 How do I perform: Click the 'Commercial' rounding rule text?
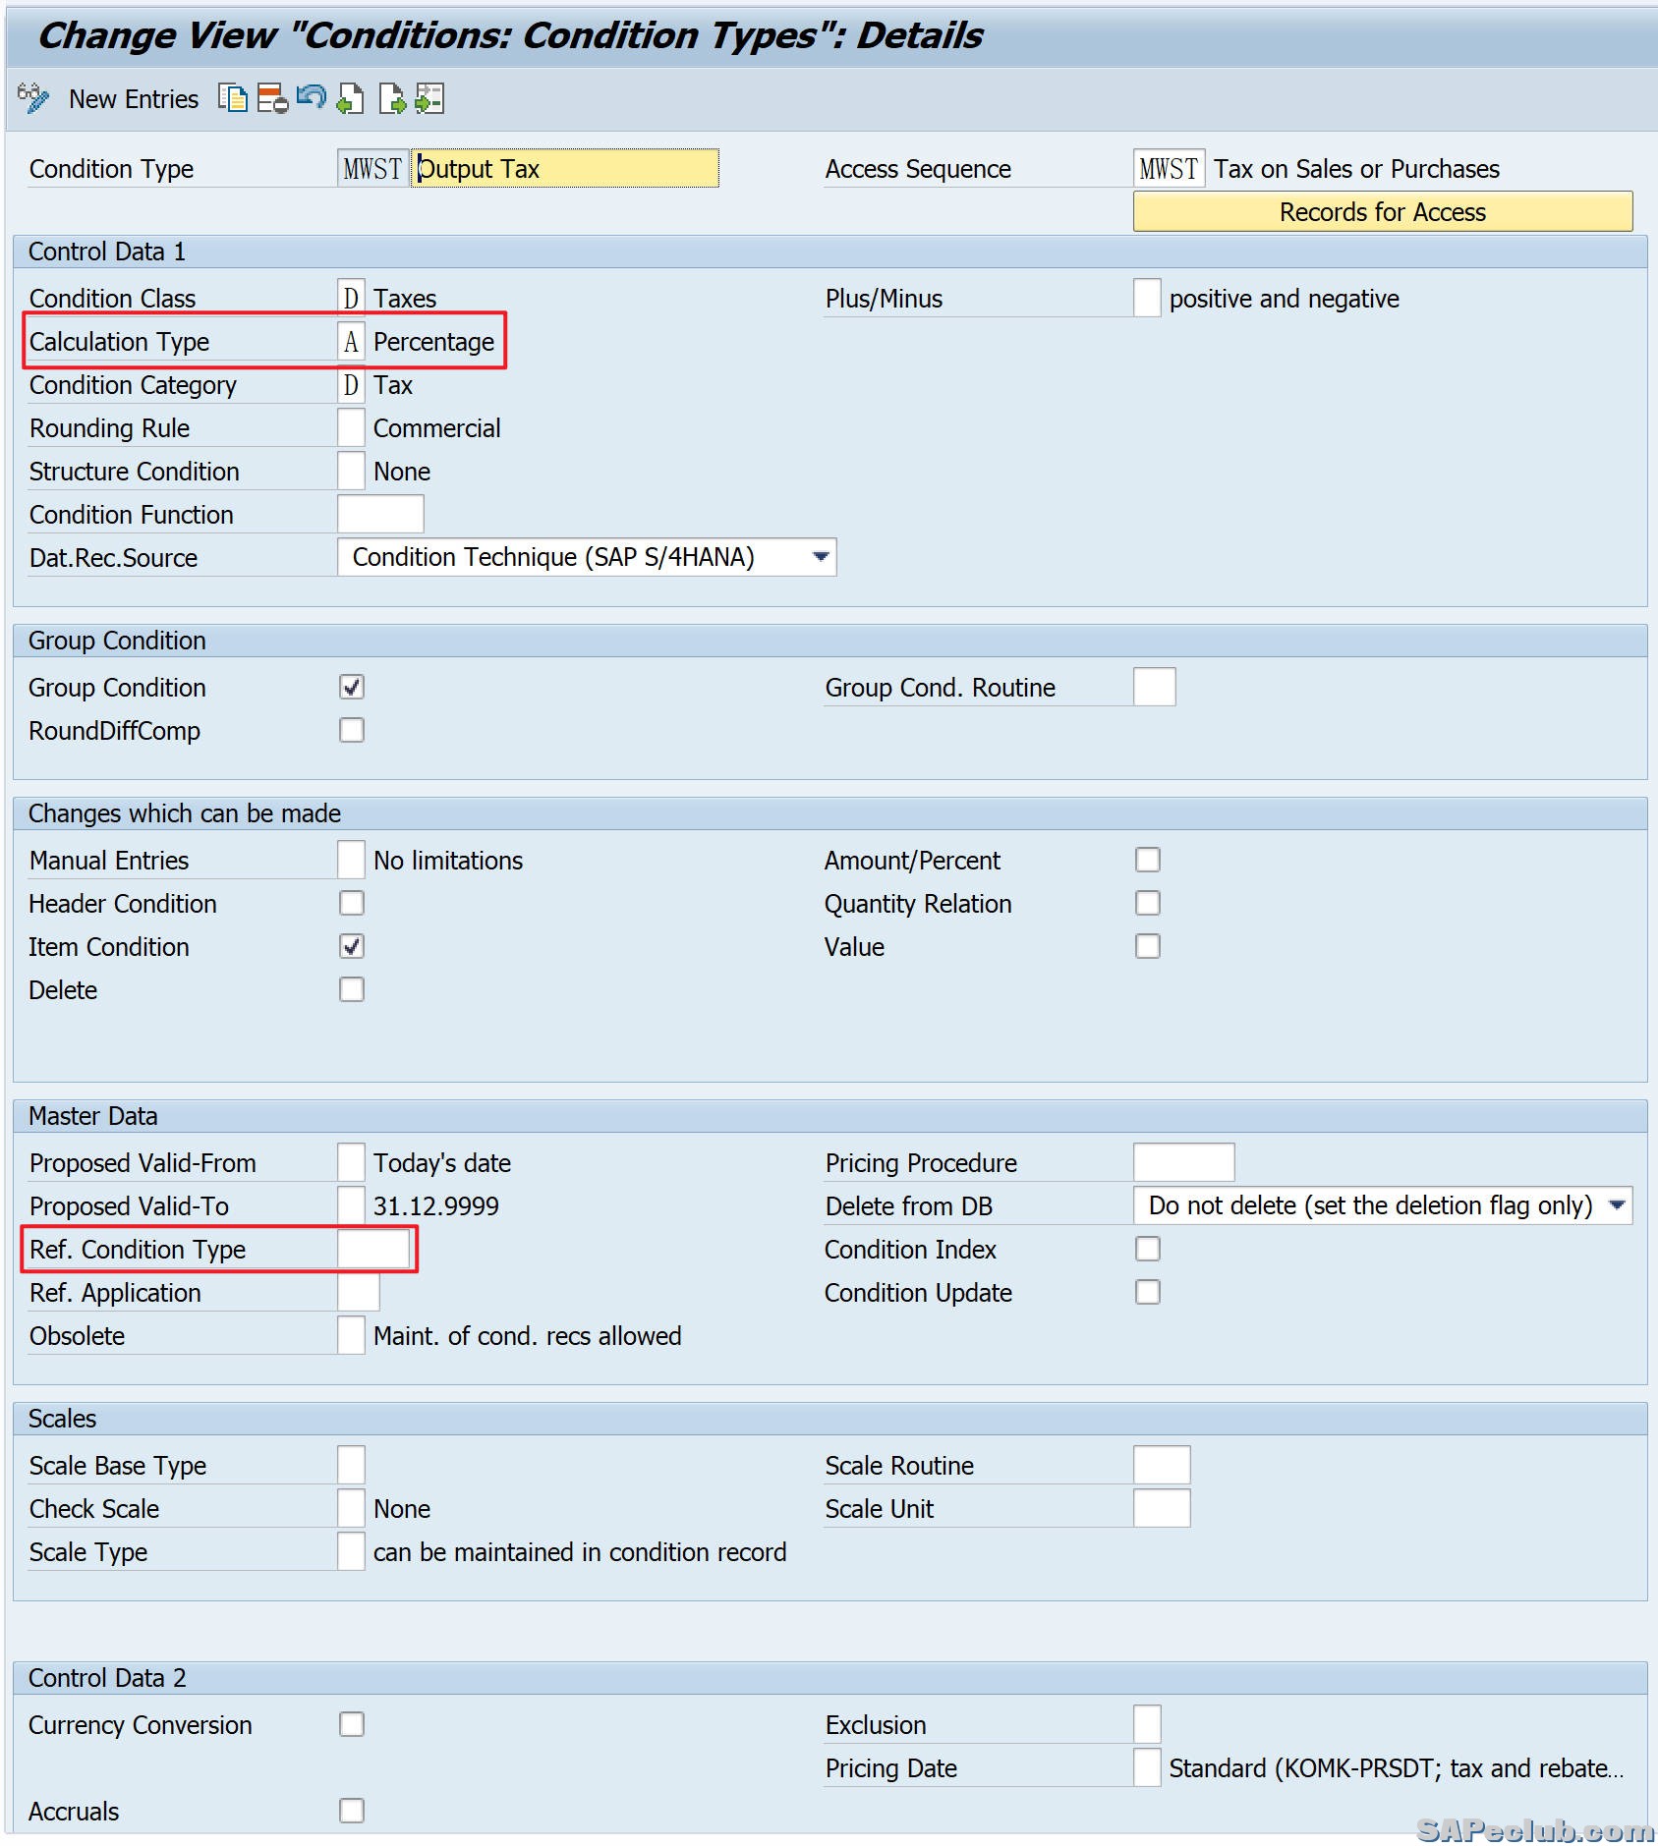point(437,428)
